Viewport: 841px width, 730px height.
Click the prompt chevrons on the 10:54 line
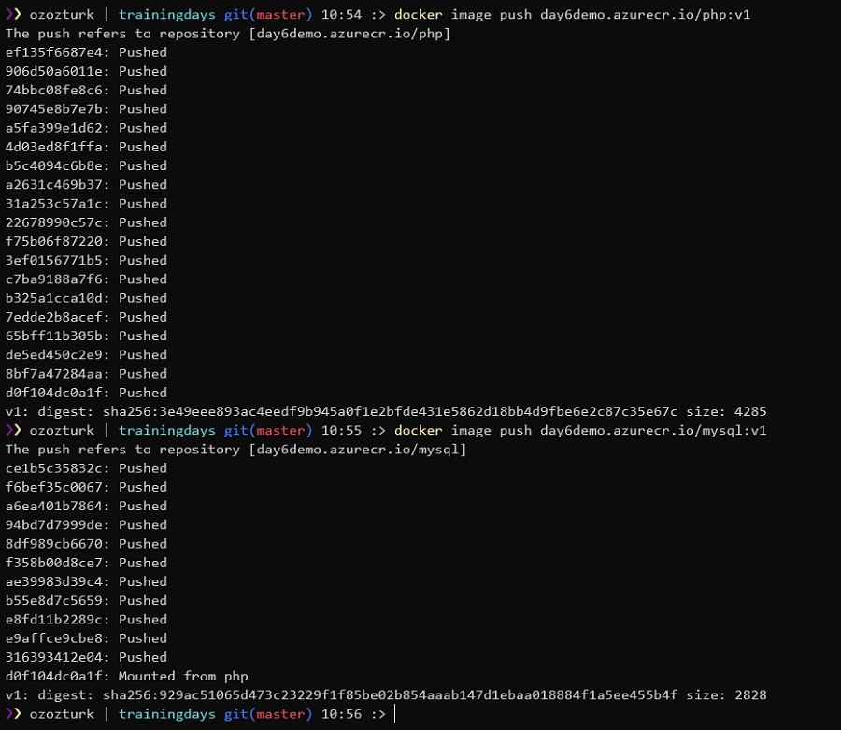coord(13,15)
